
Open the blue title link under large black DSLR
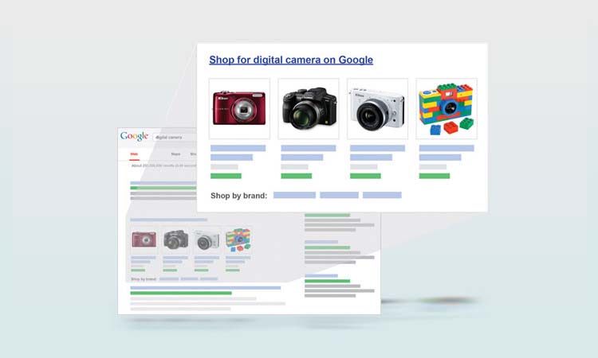307,148
